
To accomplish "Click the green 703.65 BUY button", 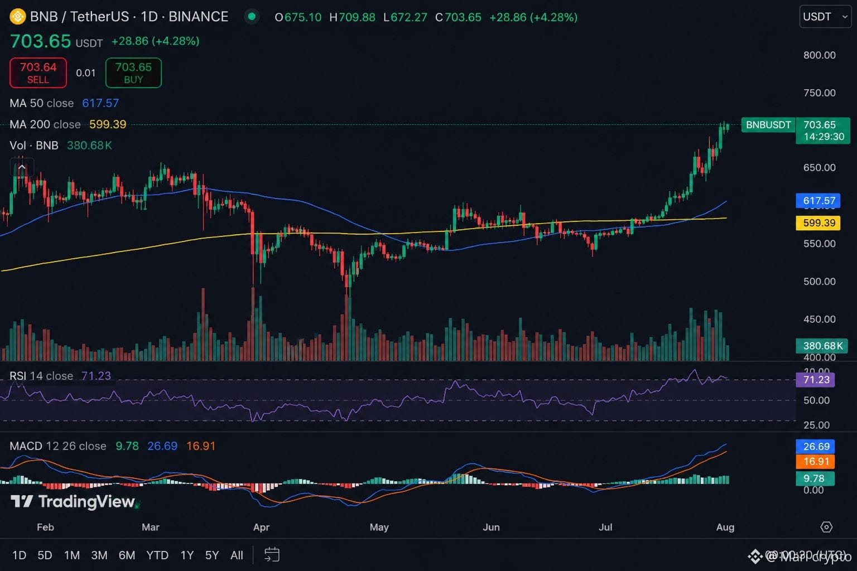I will pyautogui.click(x=133, y=72).
